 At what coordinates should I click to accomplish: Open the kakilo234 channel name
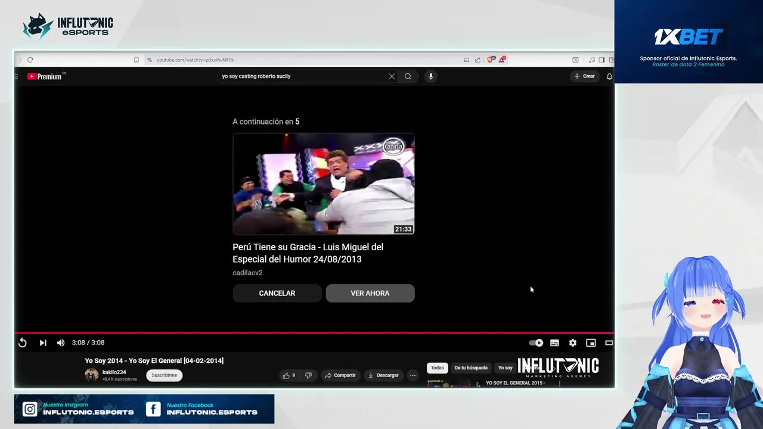point(114,372)
